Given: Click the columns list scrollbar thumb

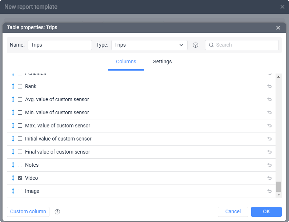Looking at the screenshot, I should 279,186.
